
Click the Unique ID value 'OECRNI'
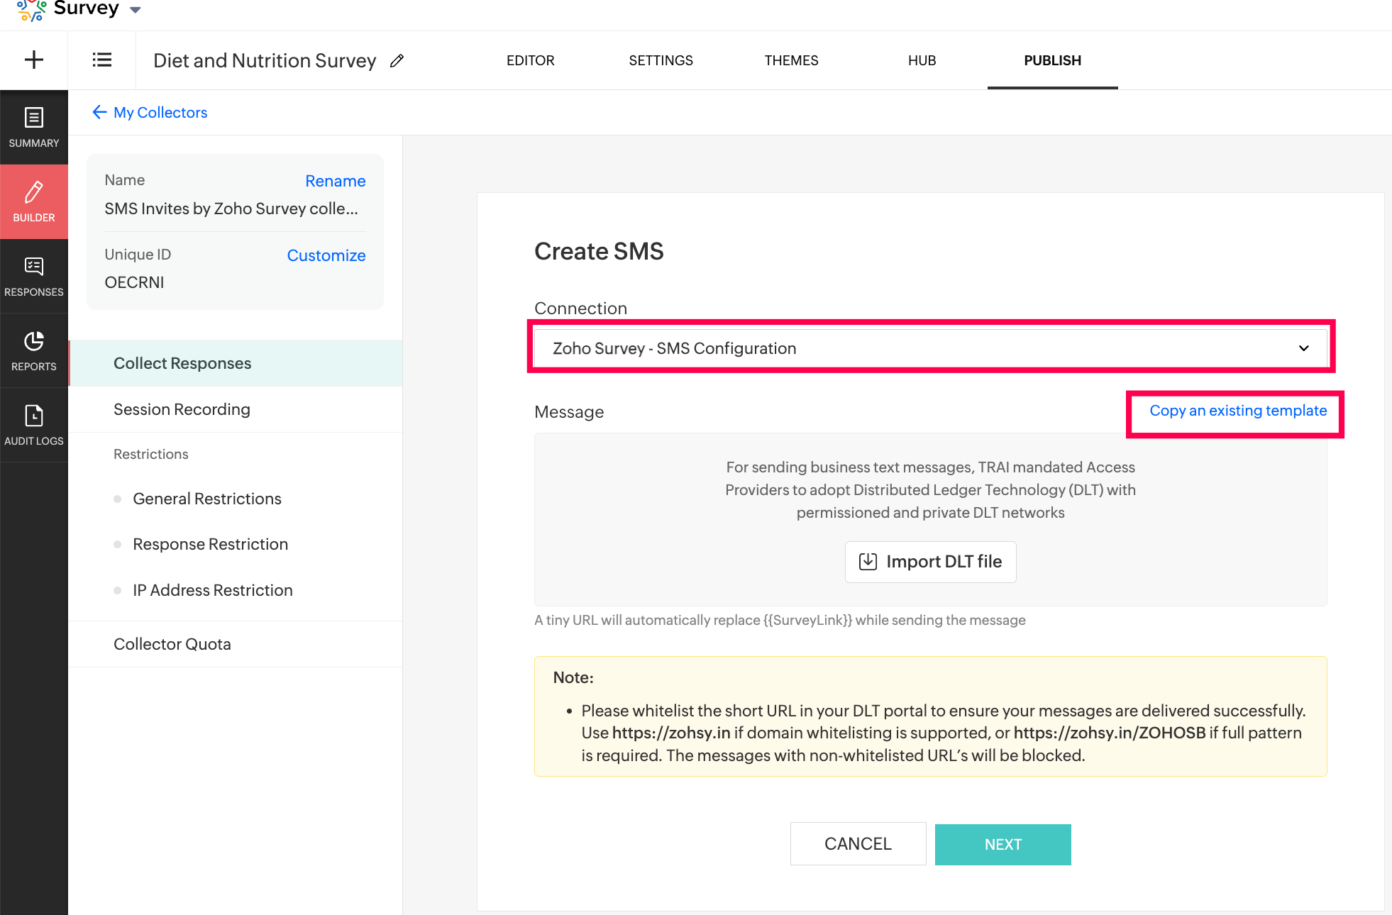(x=134, y=282)
